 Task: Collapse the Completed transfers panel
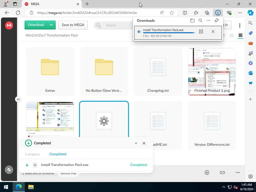coord(136,143)
